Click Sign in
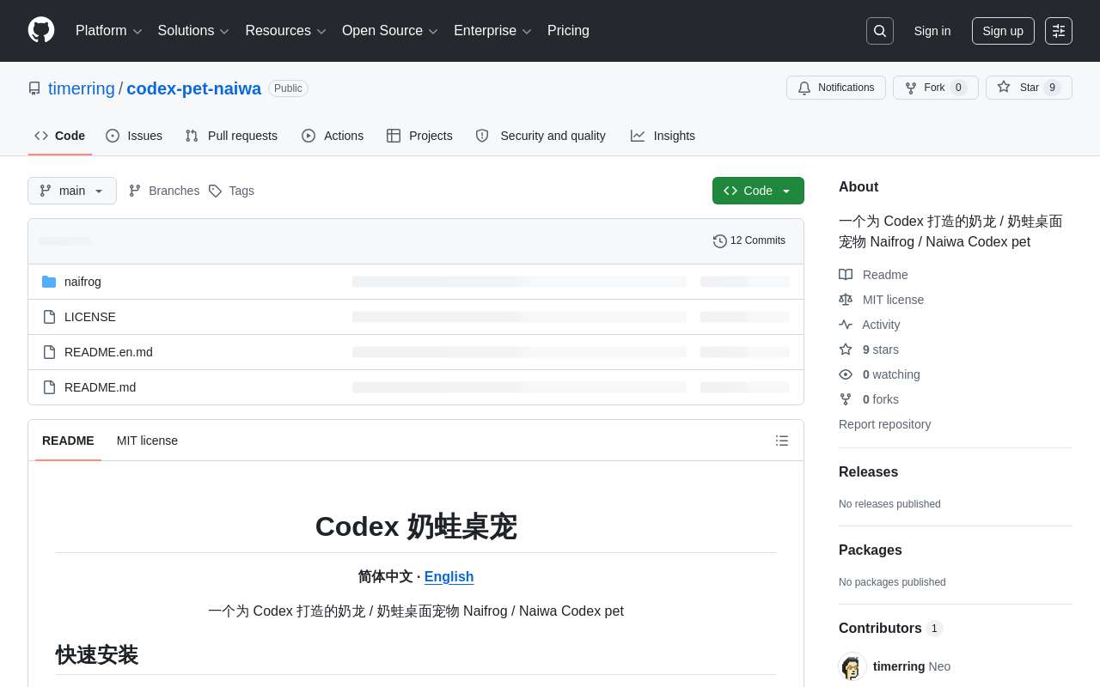Screen dimensions: 1100x687 pyautogui.click(x=932, y=31)
